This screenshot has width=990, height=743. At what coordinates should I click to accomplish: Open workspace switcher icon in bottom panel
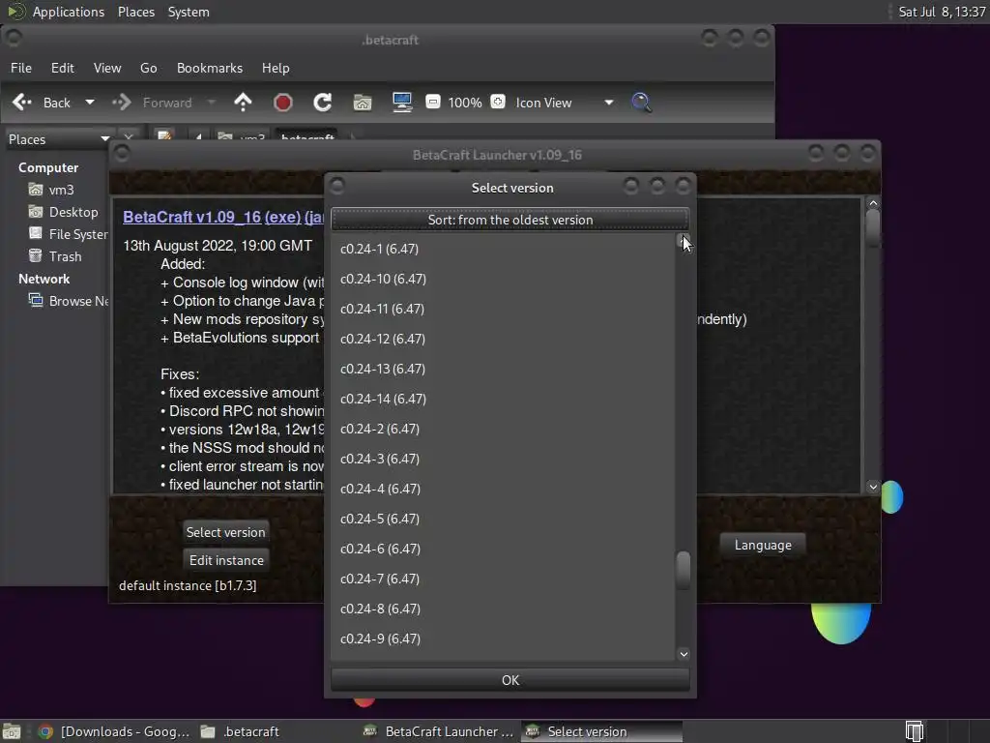coord(914,731)
